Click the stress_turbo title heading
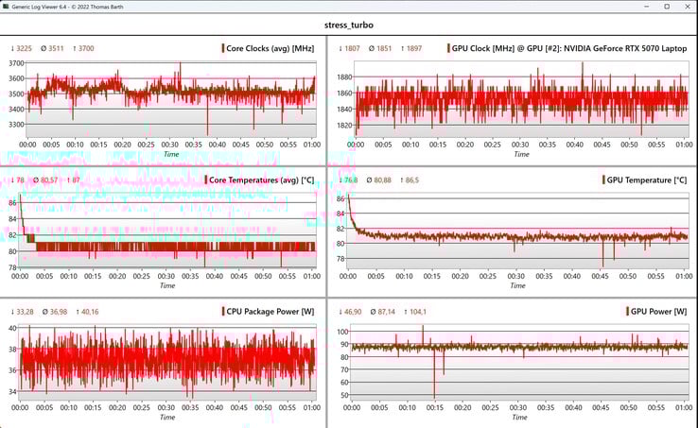This screenshot has height=428, width=698. [x=349, y=24]
